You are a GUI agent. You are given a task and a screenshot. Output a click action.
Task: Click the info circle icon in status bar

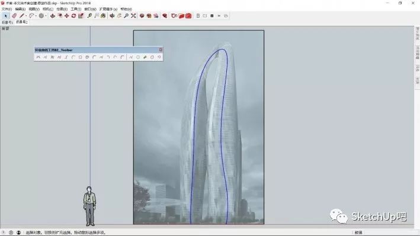[11, 232]
